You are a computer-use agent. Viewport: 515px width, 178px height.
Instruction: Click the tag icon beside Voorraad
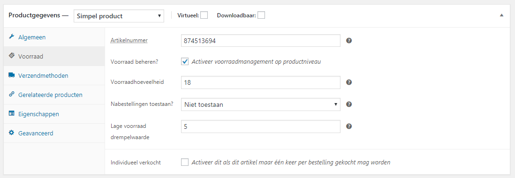pyautogui.click(x=12, y=56)
